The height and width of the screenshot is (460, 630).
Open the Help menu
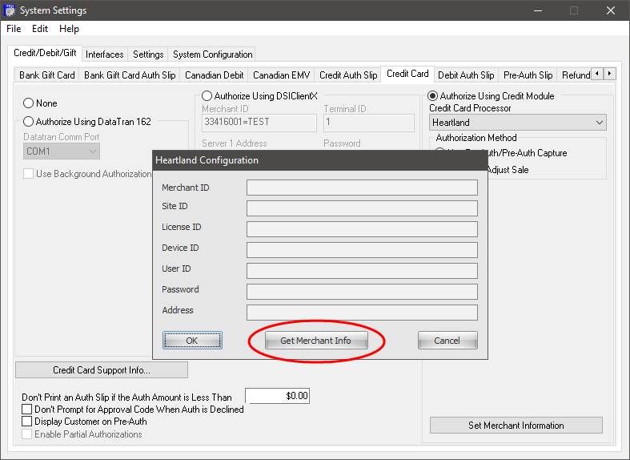point(69,29)
